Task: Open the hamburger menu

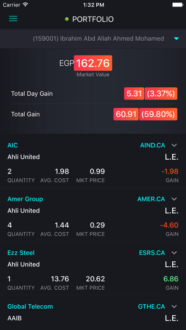Action: (x=13, y=19)
